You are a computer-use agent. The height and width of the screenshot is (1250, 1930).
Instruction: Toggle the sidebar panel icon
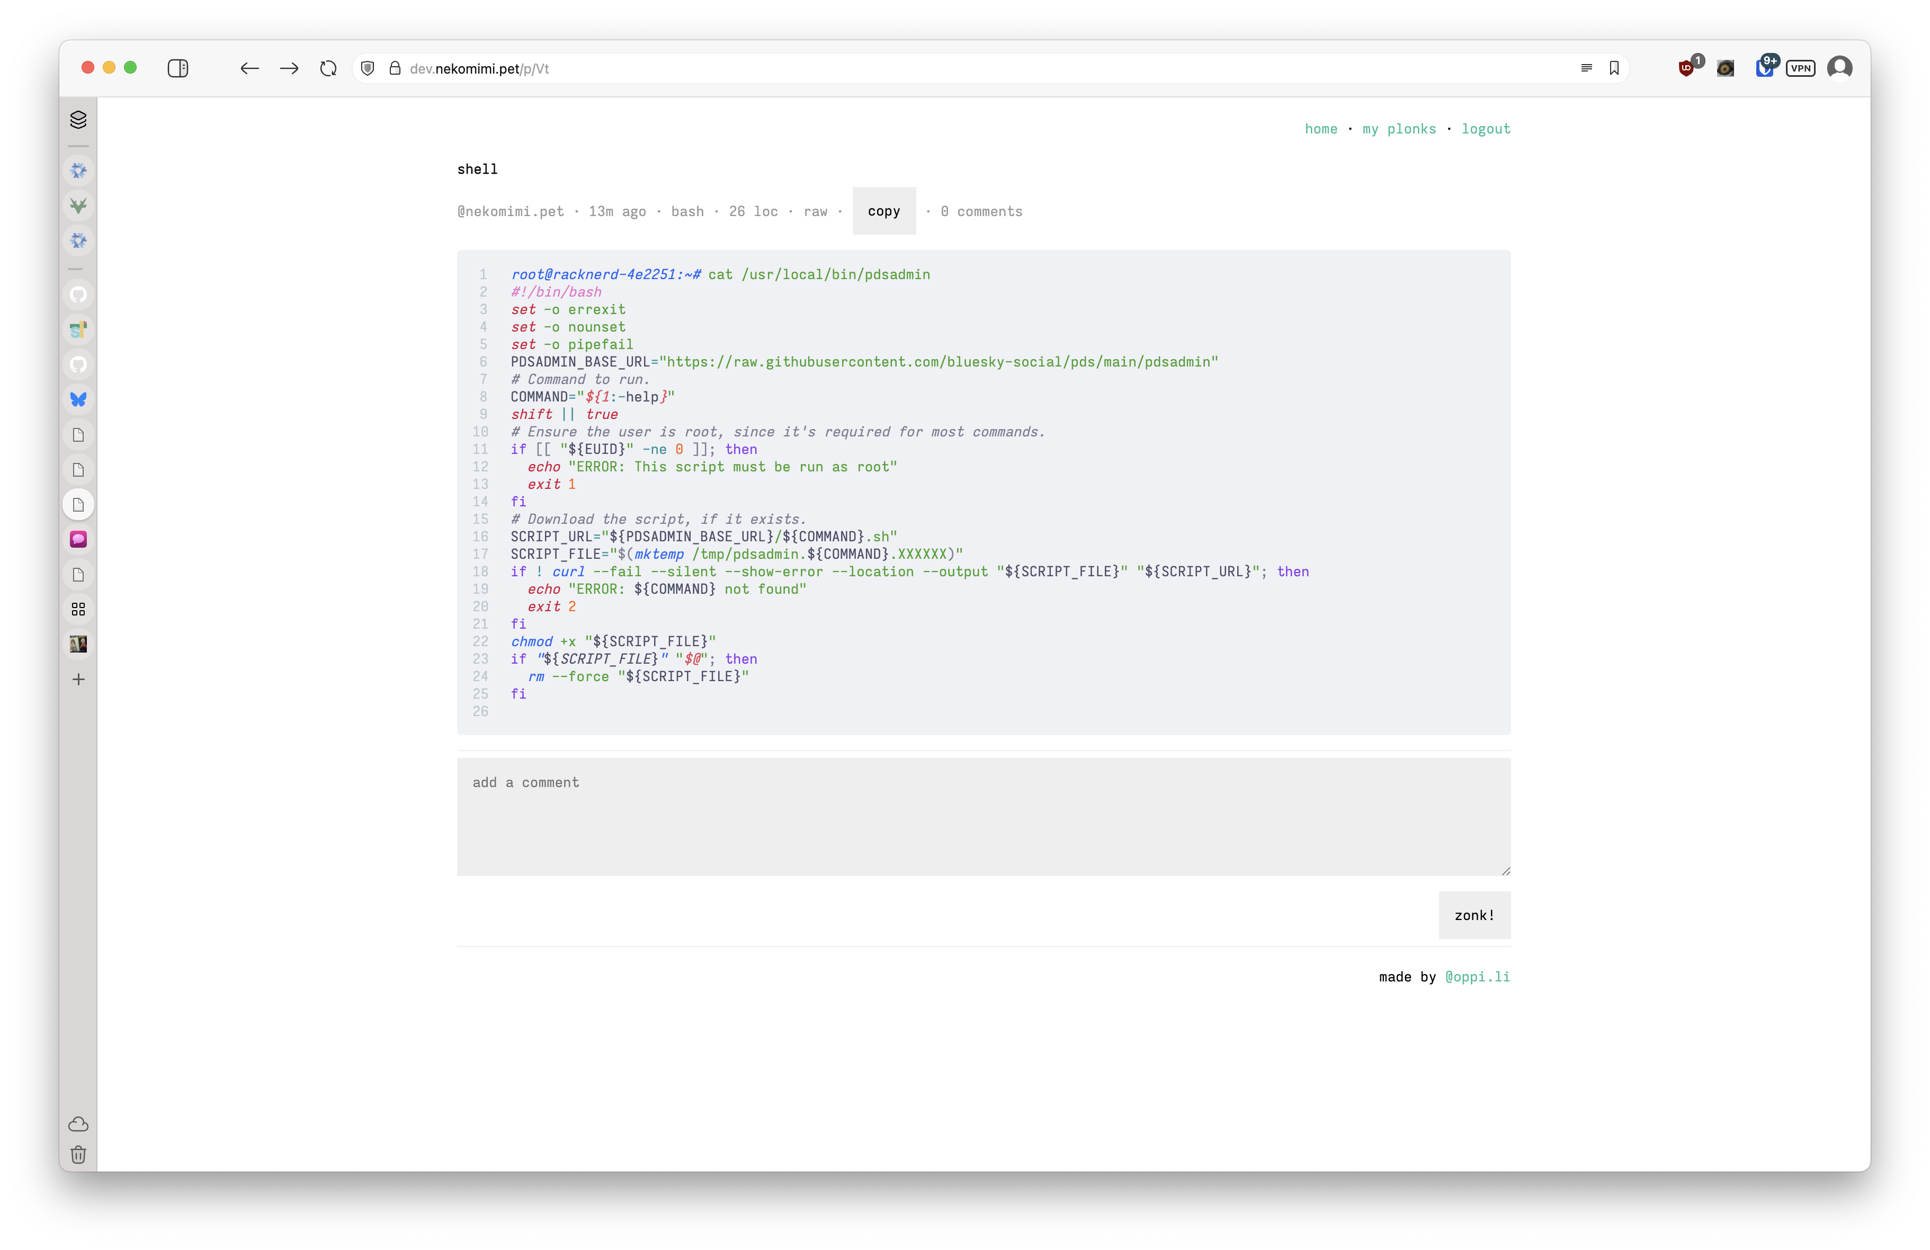point(177,69)
